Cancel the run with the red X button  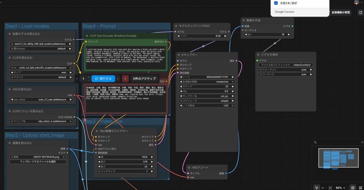pos(125,79)
